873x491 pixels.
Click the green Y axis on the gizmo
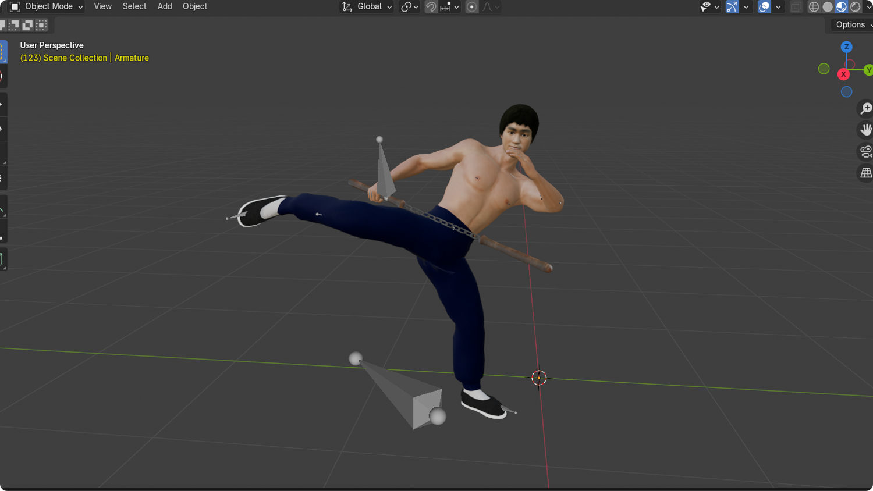coord(868,70)
